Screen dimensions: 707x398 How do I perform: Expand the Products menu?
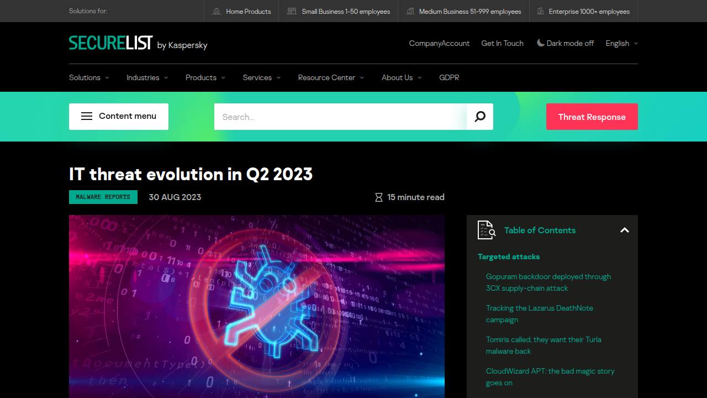pyautogui.click(x=205, y=77)
